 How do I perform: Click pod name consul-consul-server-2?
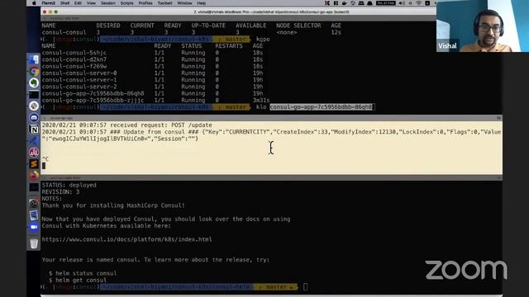coord(79,87)
